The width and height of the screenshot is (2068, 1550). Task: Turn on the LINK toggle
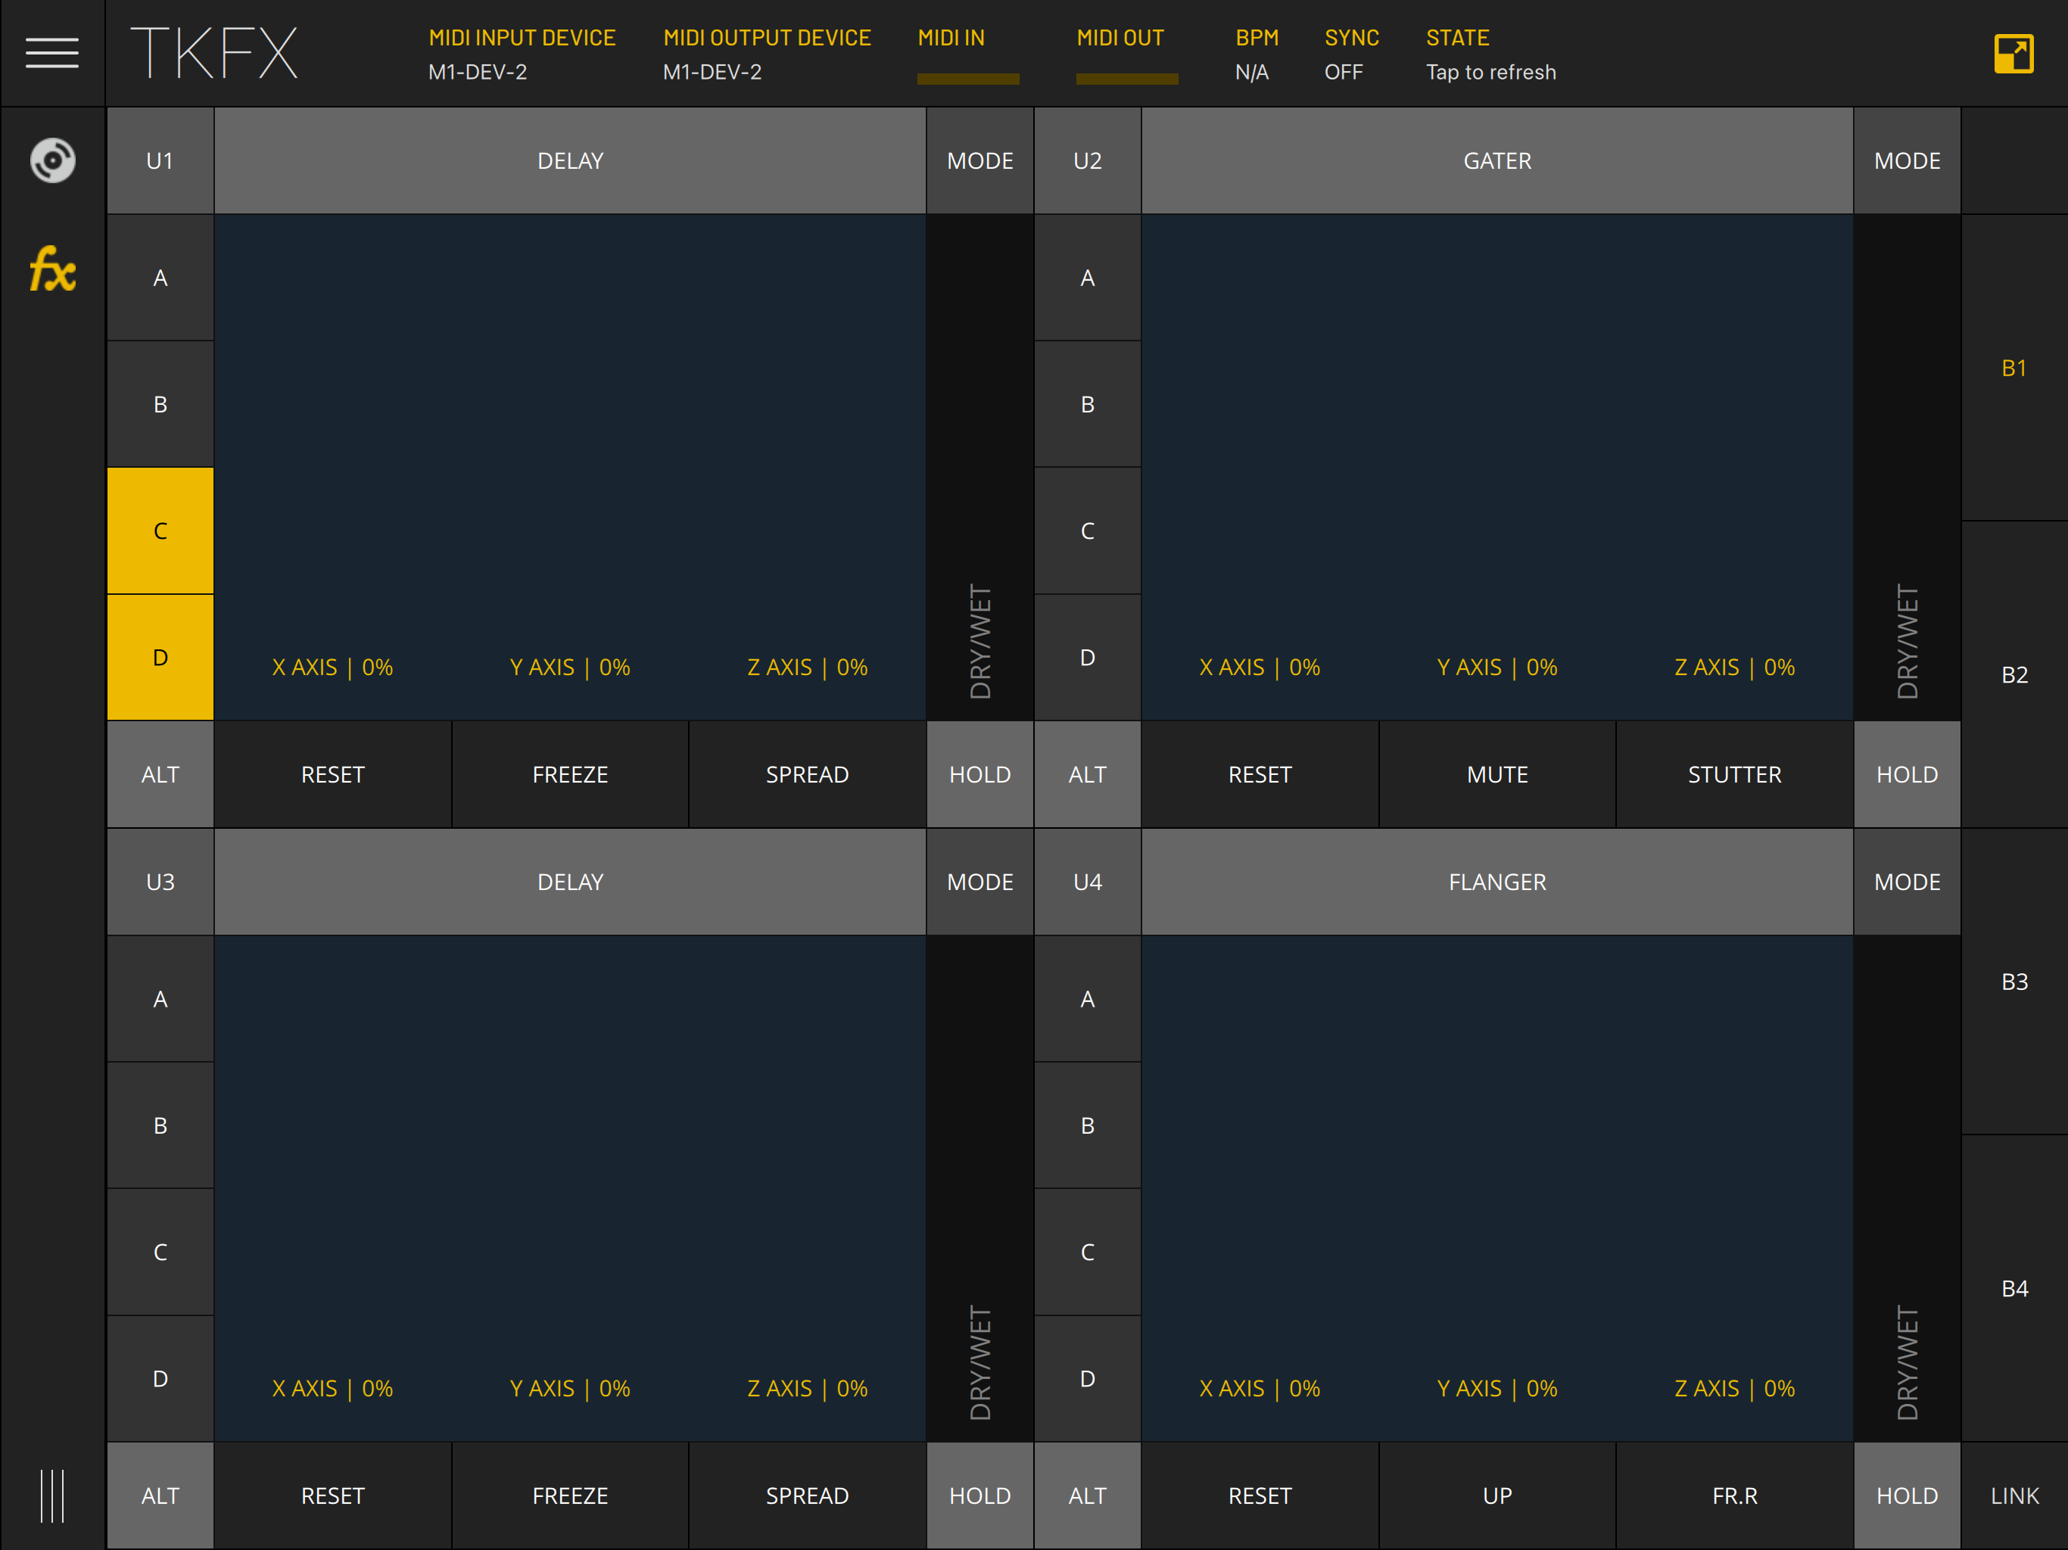2013,1495
